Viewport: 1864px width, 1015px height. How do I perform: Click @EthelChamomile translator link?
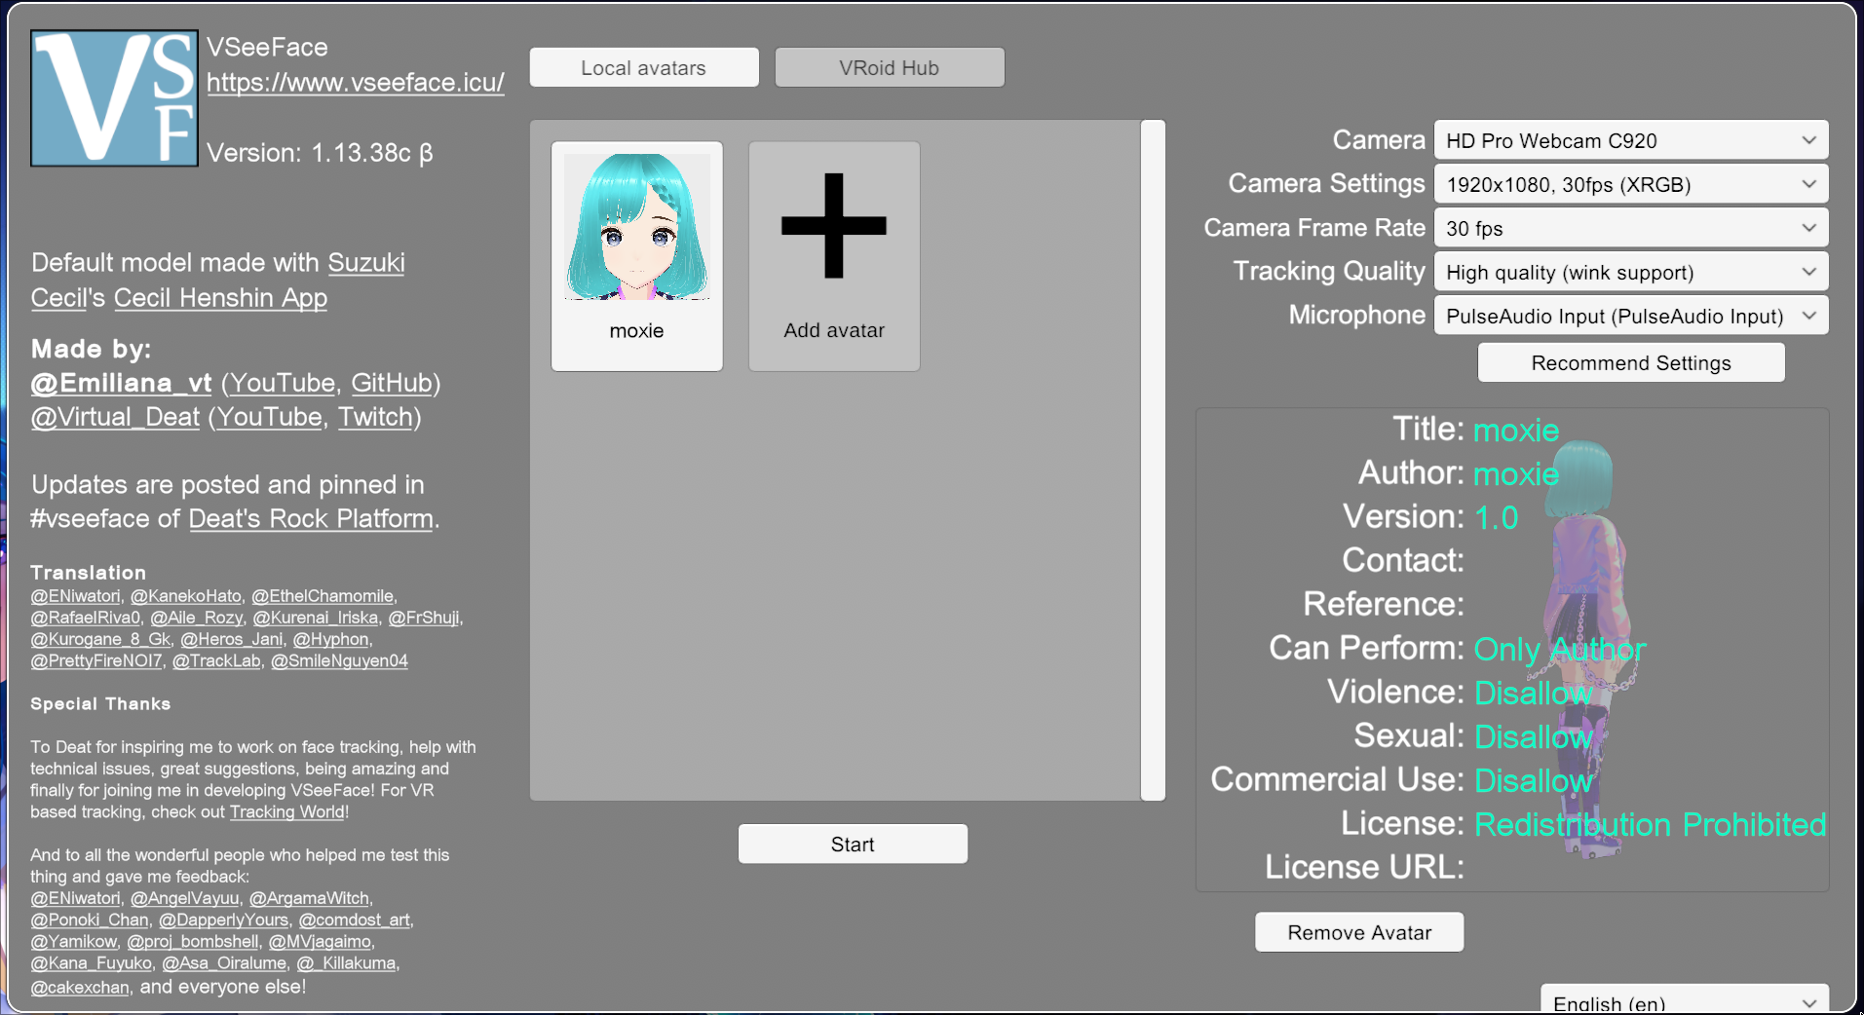[x=323, y=596]
